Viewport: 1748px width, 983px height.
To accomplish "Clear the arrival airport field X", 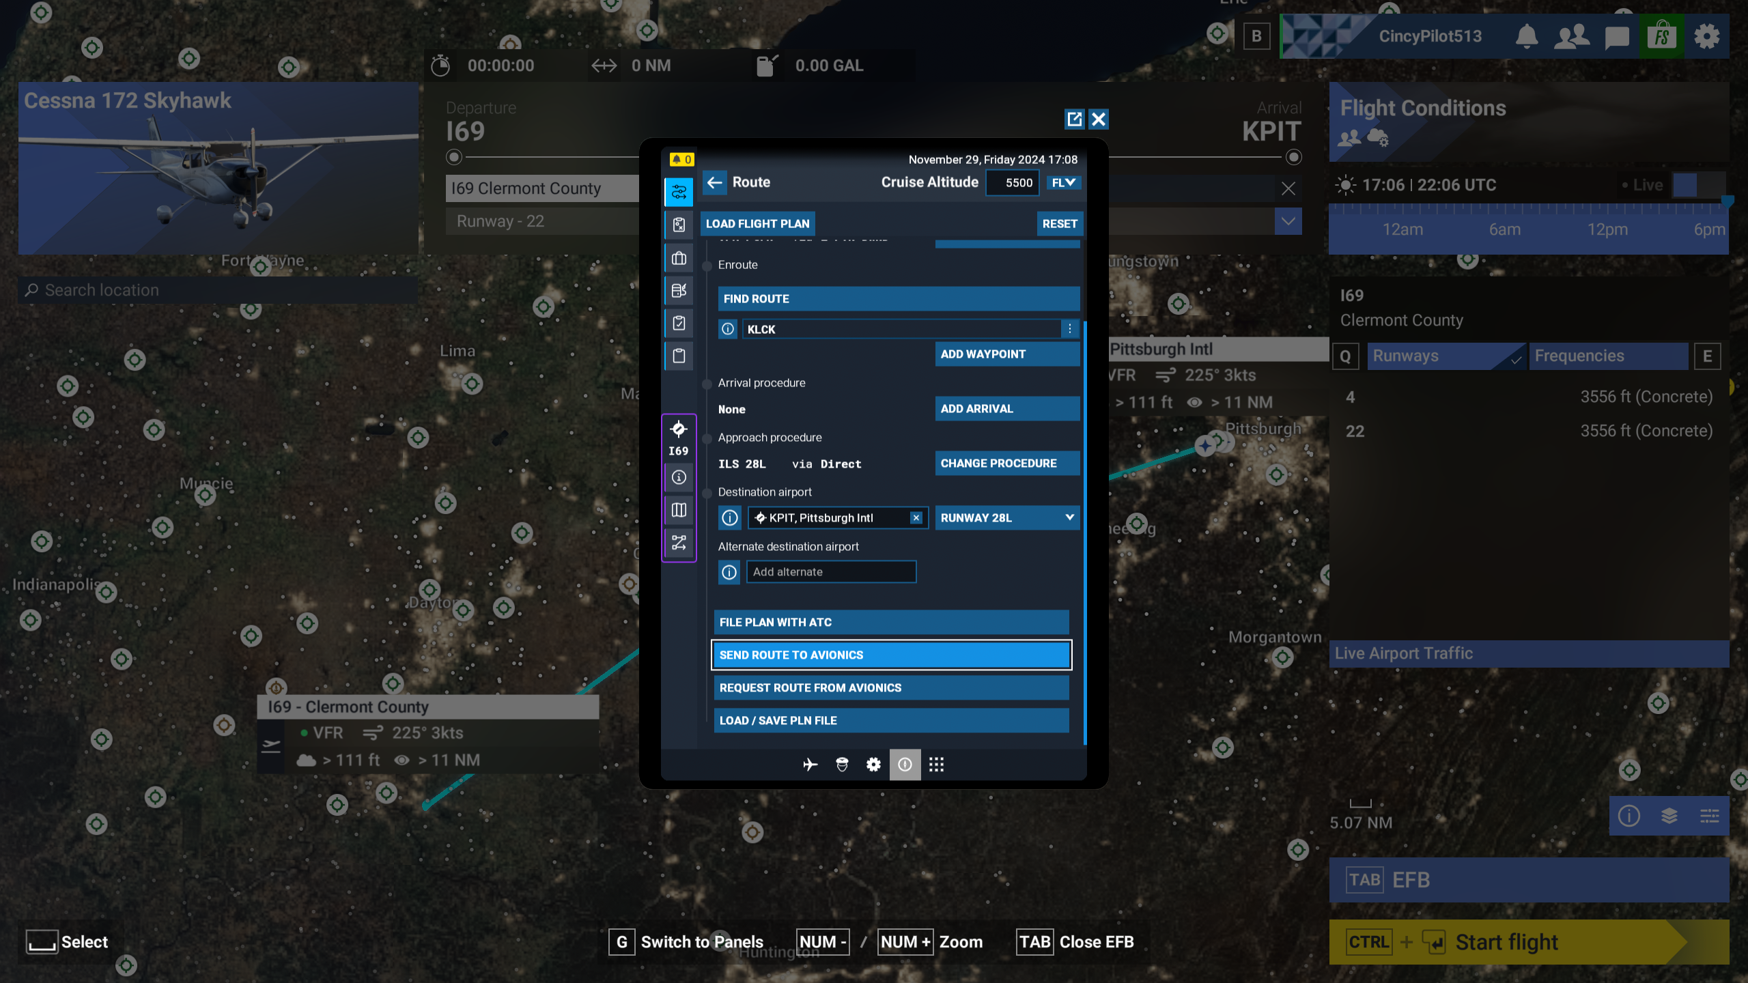I will tap(1288, 188).
